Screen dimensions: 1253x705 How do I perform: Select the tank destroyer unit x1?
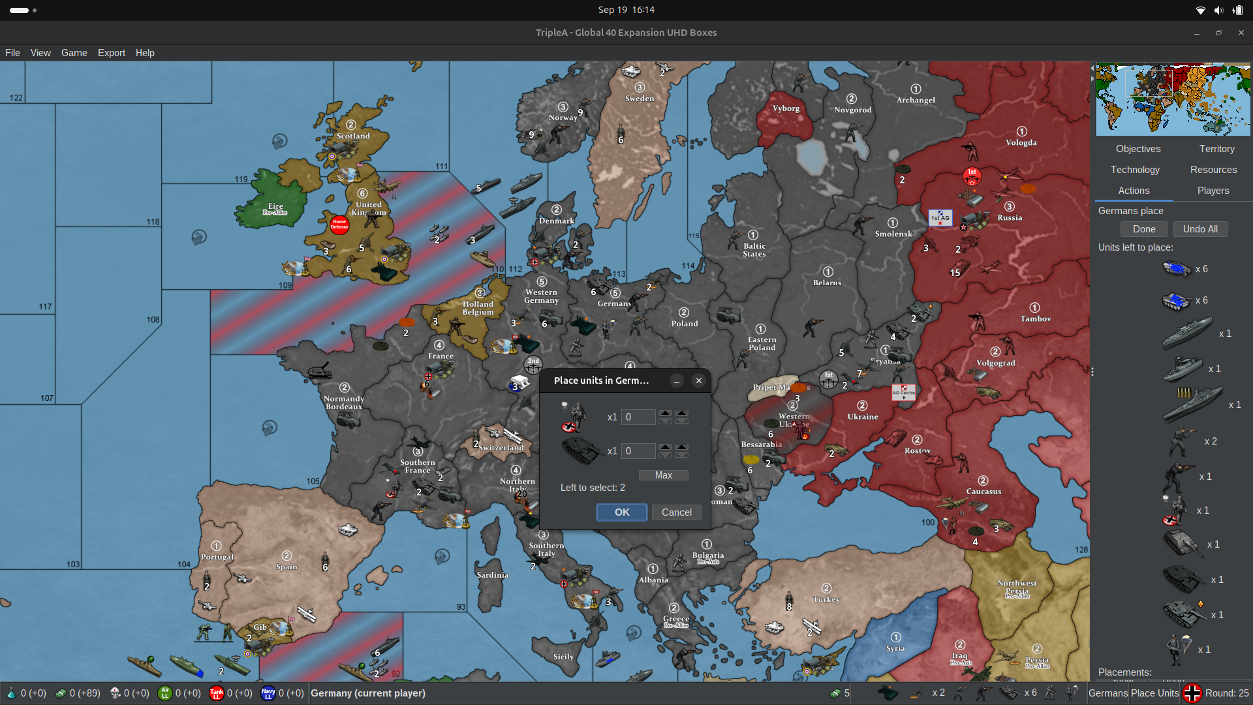(x=1183, y=544)
